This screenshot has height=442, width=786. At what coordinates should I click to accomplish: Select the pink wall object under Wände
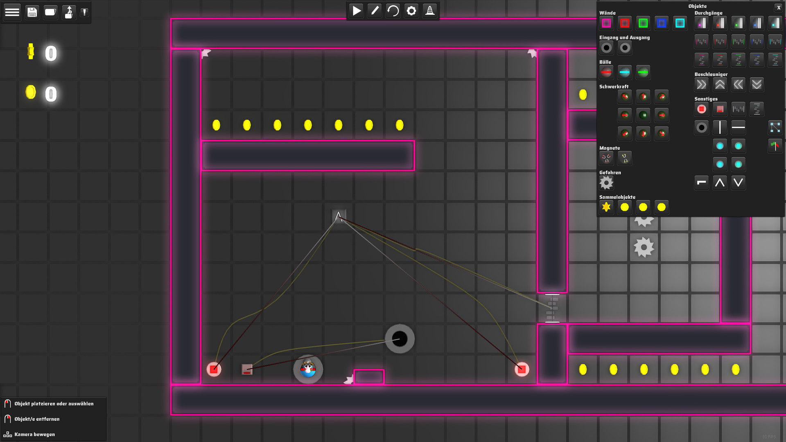[606, 23]
